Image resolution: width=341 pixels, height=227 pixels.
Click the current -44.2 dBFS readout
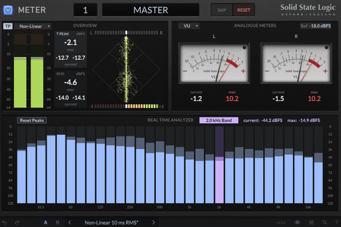pyautogui.click(x=263, y=120)
